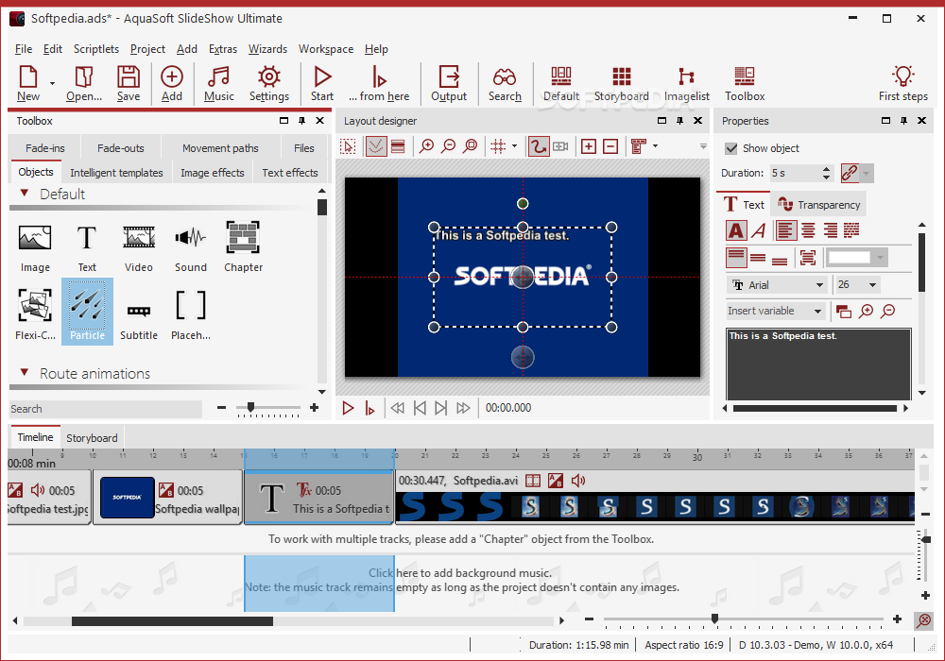Select the Subtitle object in the Toolbox
Viewport: 945px width, 661px height.
(x=139, y=322)
